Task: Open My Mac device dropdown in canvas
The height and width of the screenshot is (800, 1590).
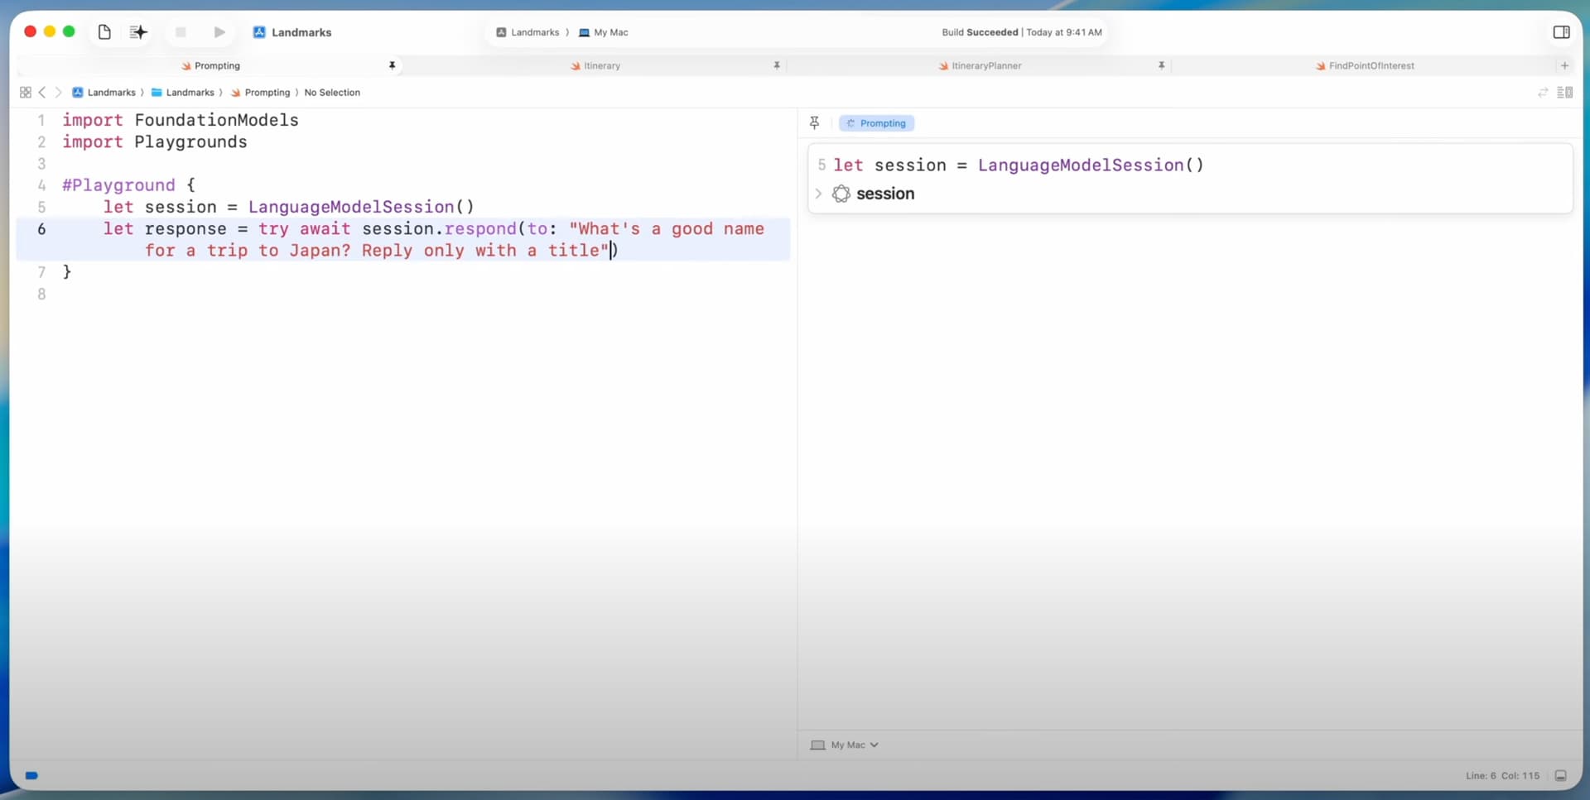Action: pos(844,745)
